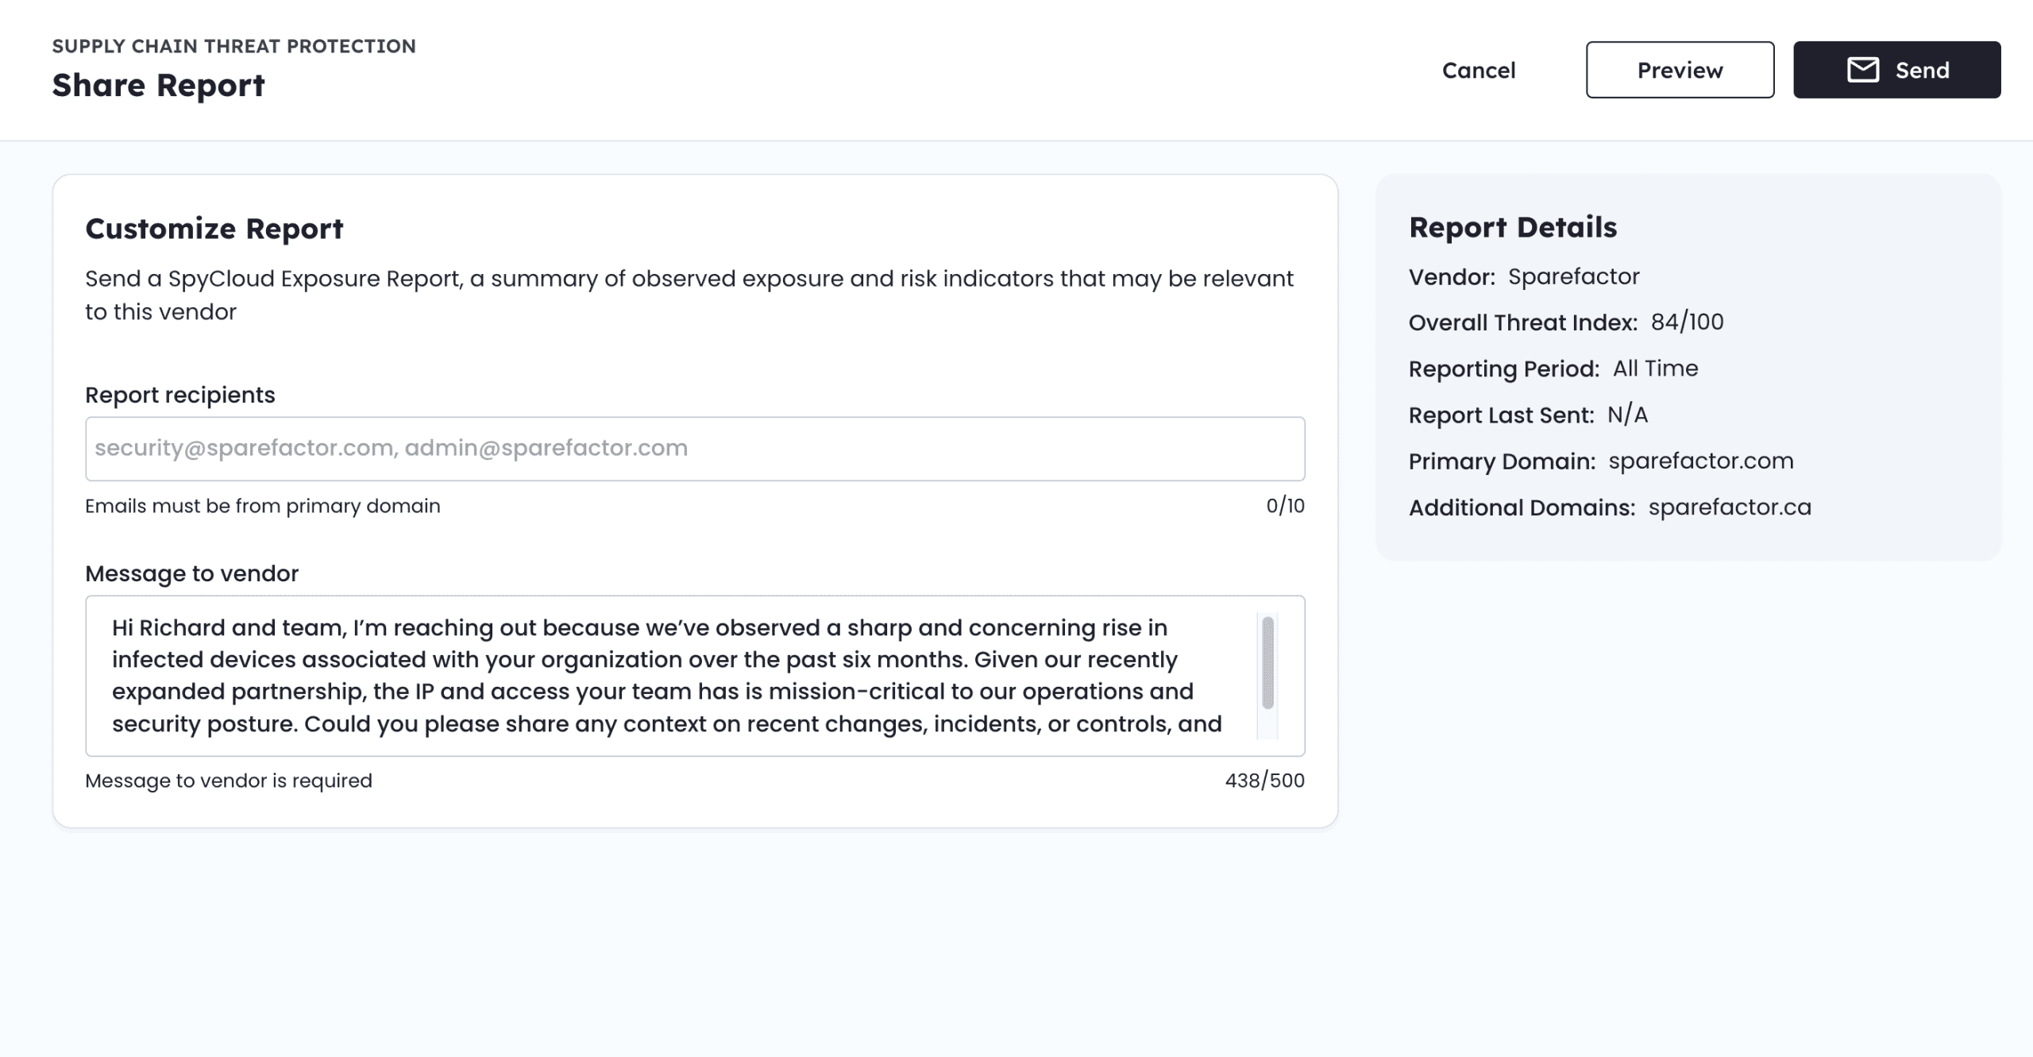Cancel sharing the report

click(1478, 70)
